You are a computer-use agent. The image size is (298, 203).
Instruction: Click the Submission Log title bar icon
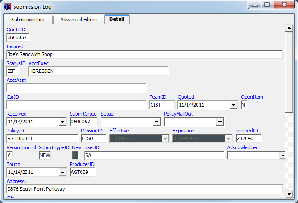7,7
